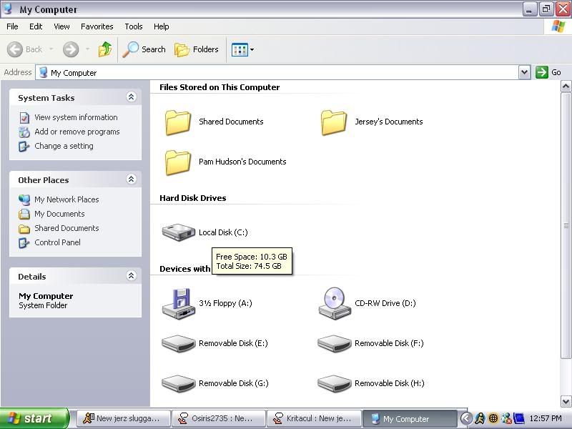
Task: Go up one folder level
Action: [105, 49]
